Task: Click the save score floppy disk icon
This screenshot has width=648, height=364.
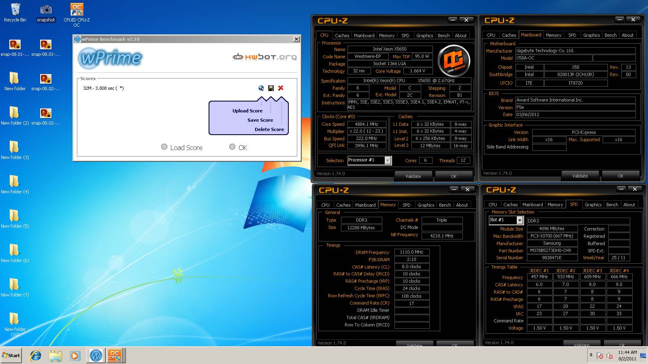Action: point(271,88)
